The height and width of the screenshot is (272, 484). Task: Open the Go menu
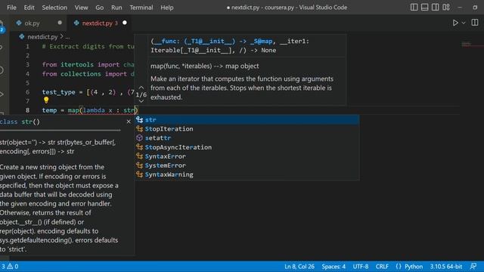click(x=99, y=8)
